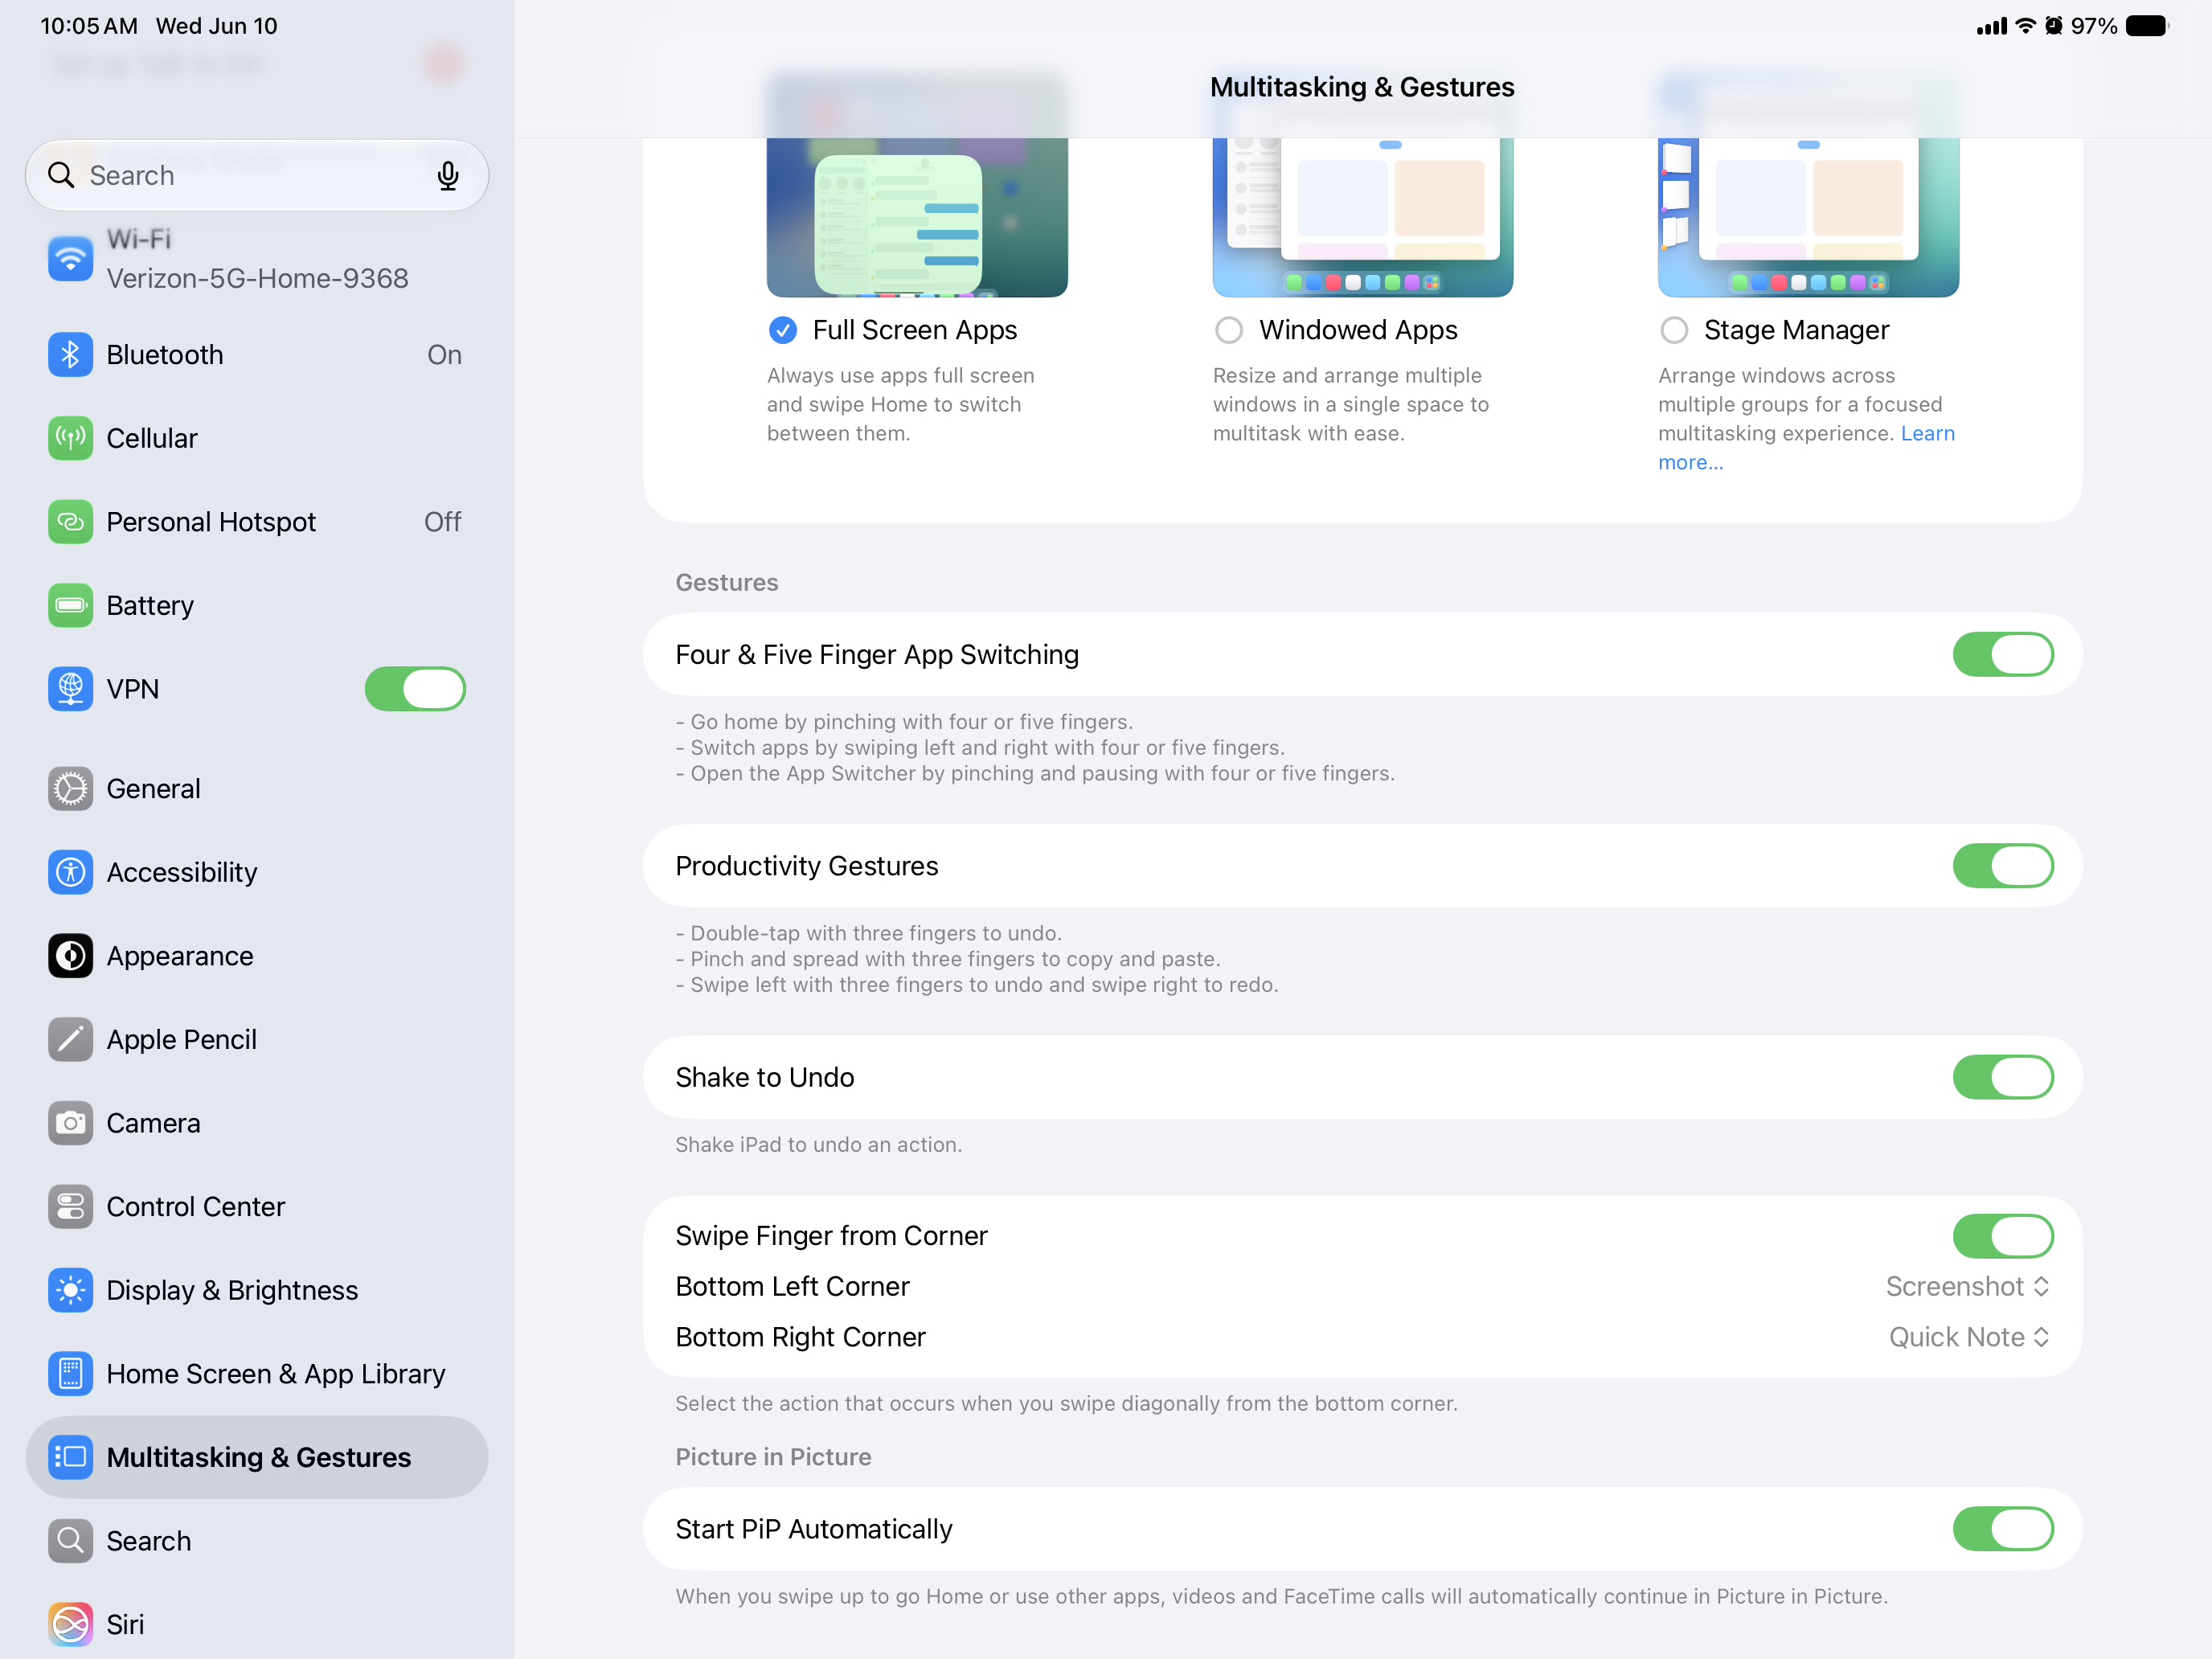The image size is (2212, 1659).
Task: Open Control Center settings label
Action: 196,1207
